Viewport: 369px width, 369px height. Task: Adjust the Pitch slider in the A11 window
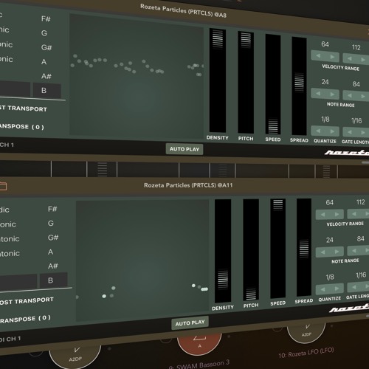(x=251, y=249)
